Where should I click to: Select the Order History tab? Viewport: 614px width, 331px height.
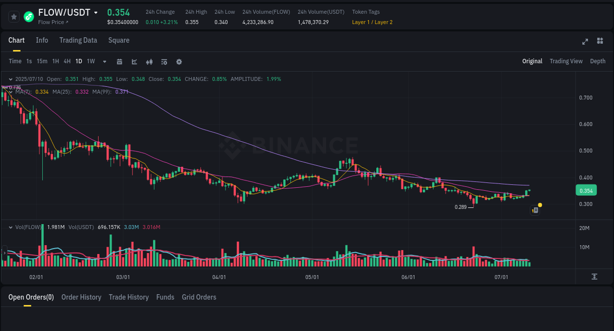tap(81, 297)
